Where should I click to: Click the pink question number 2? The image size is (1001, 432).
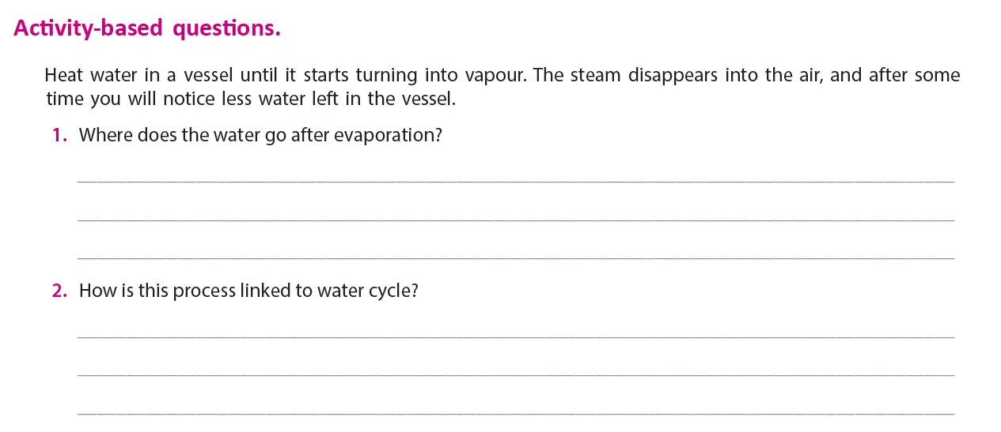pos(59,291)
